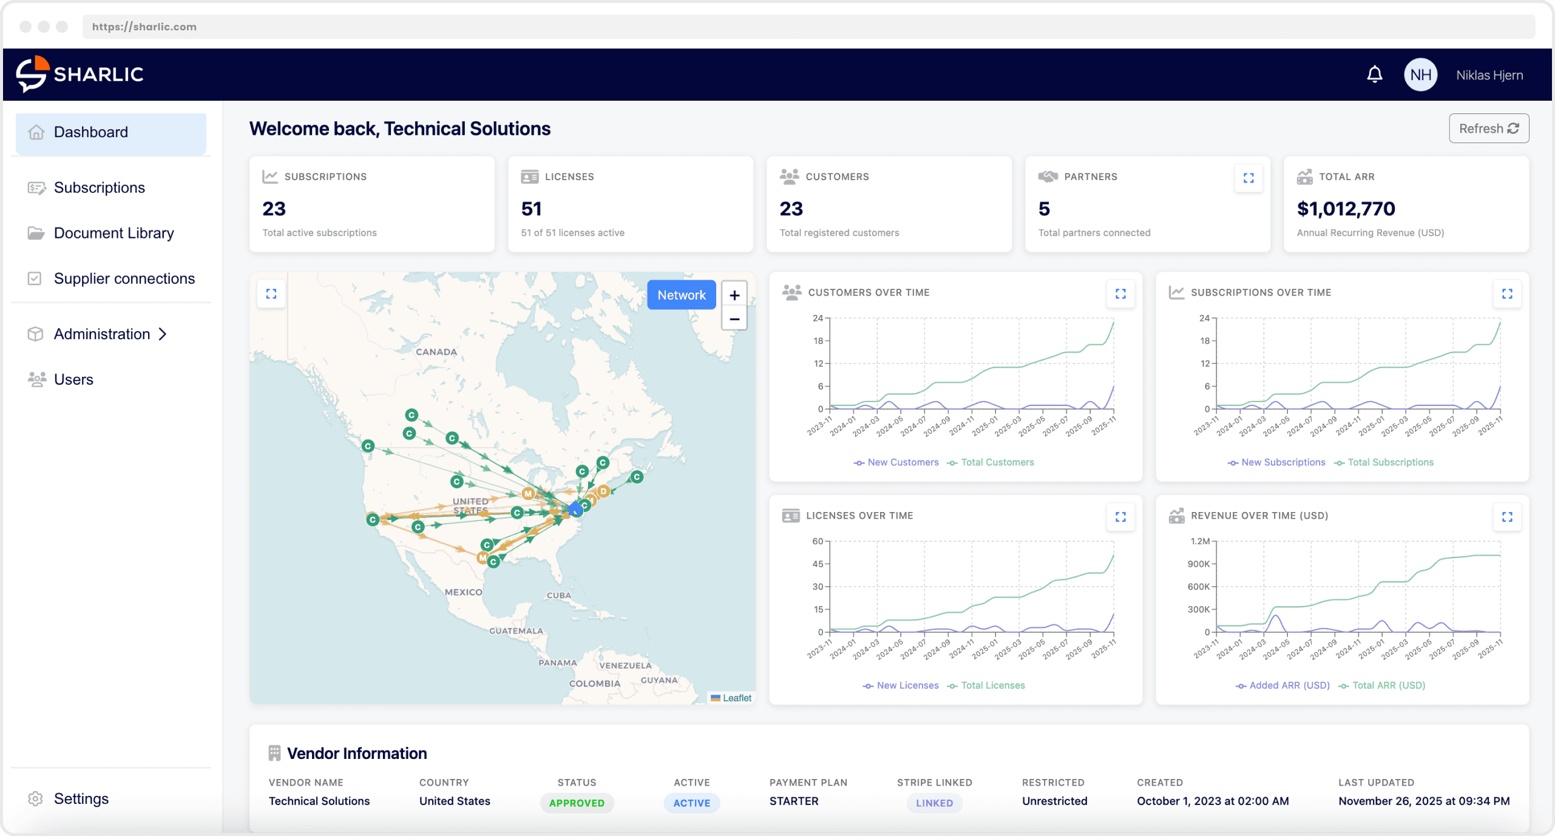Toggle the Network map button
Screen dimensions: 1555x836
(x=681, y=295)
